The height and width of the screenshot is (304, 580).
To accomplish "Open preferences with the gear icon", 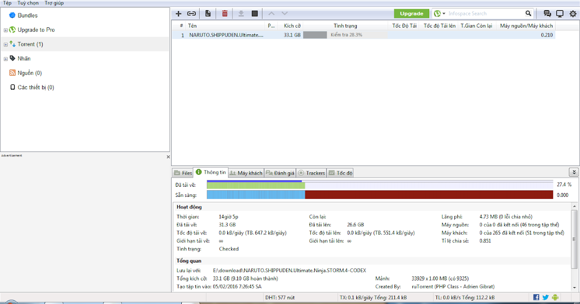I will coord(572,13).
